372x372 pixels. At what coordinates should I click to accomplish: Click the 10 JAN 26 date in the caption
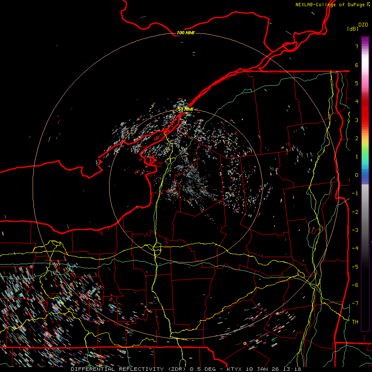tap(263, 369)
